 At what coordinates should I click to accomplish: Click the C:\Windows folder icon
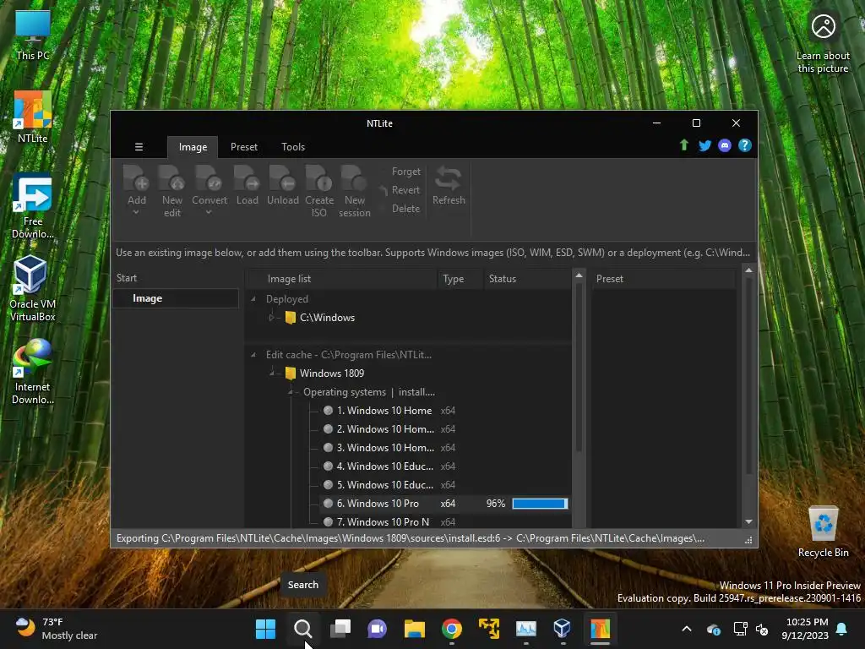291,318
